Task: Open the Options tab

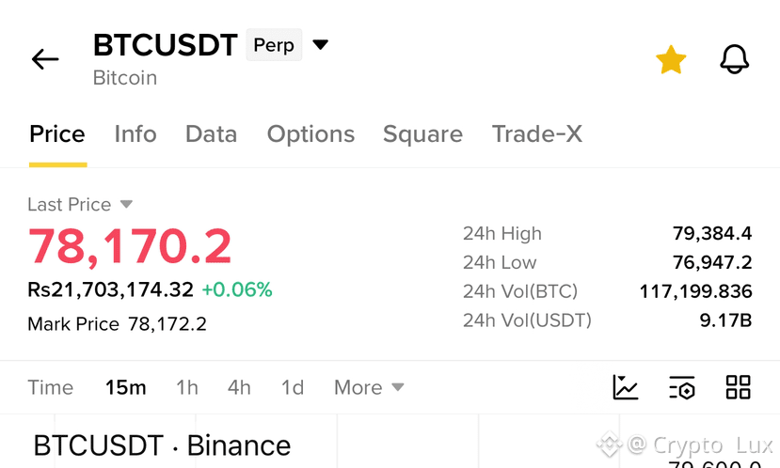Action: pos(310,134)
